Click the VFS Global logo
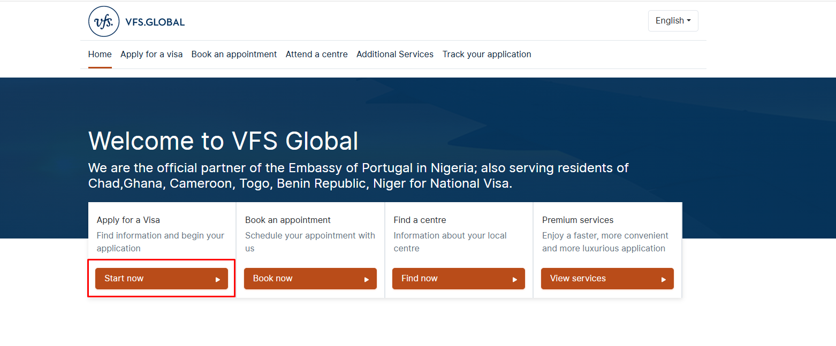The width and height of the screenshot is (836, 346). tap(136, 21)
